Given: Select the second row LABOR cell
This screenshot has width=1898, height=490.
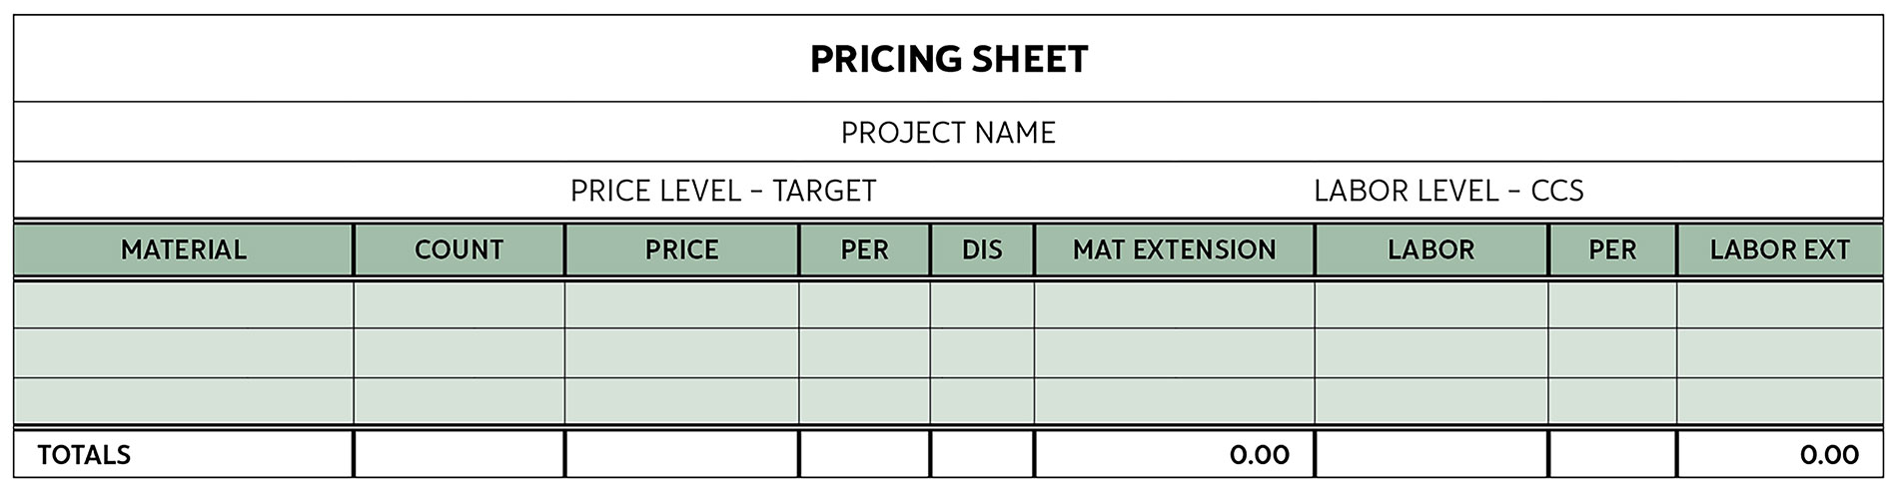Looking at the screenshot, I should [x=1430, y=353].
